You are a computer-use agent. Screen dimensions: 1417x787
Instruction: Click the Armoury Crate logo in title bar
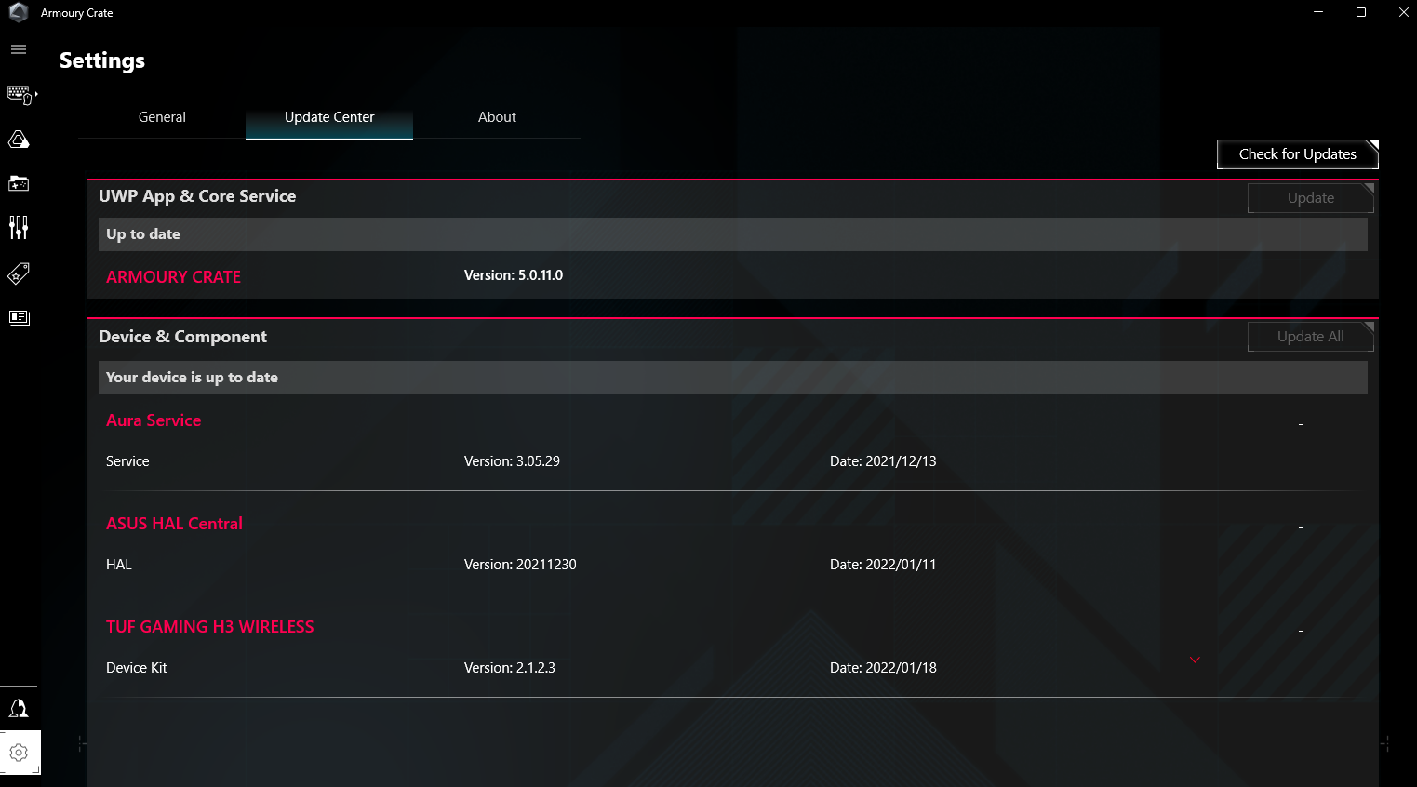[x=19, y=12]
